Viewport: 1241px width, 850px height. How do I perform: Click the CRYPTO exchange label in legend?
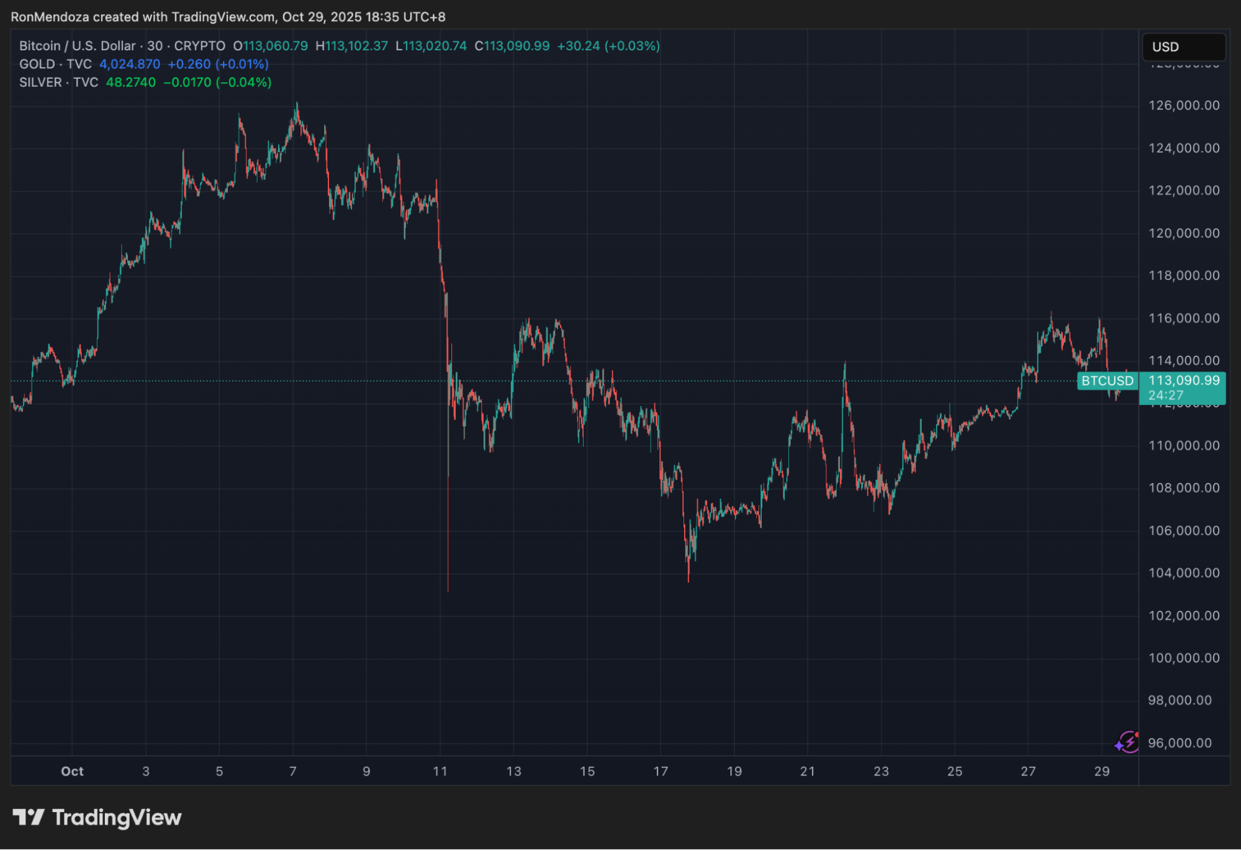199,46
